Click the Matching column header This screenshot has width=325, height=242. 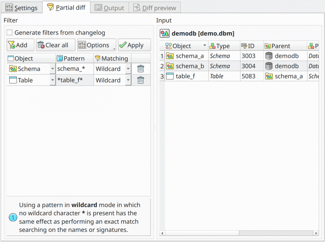point(112,58)
